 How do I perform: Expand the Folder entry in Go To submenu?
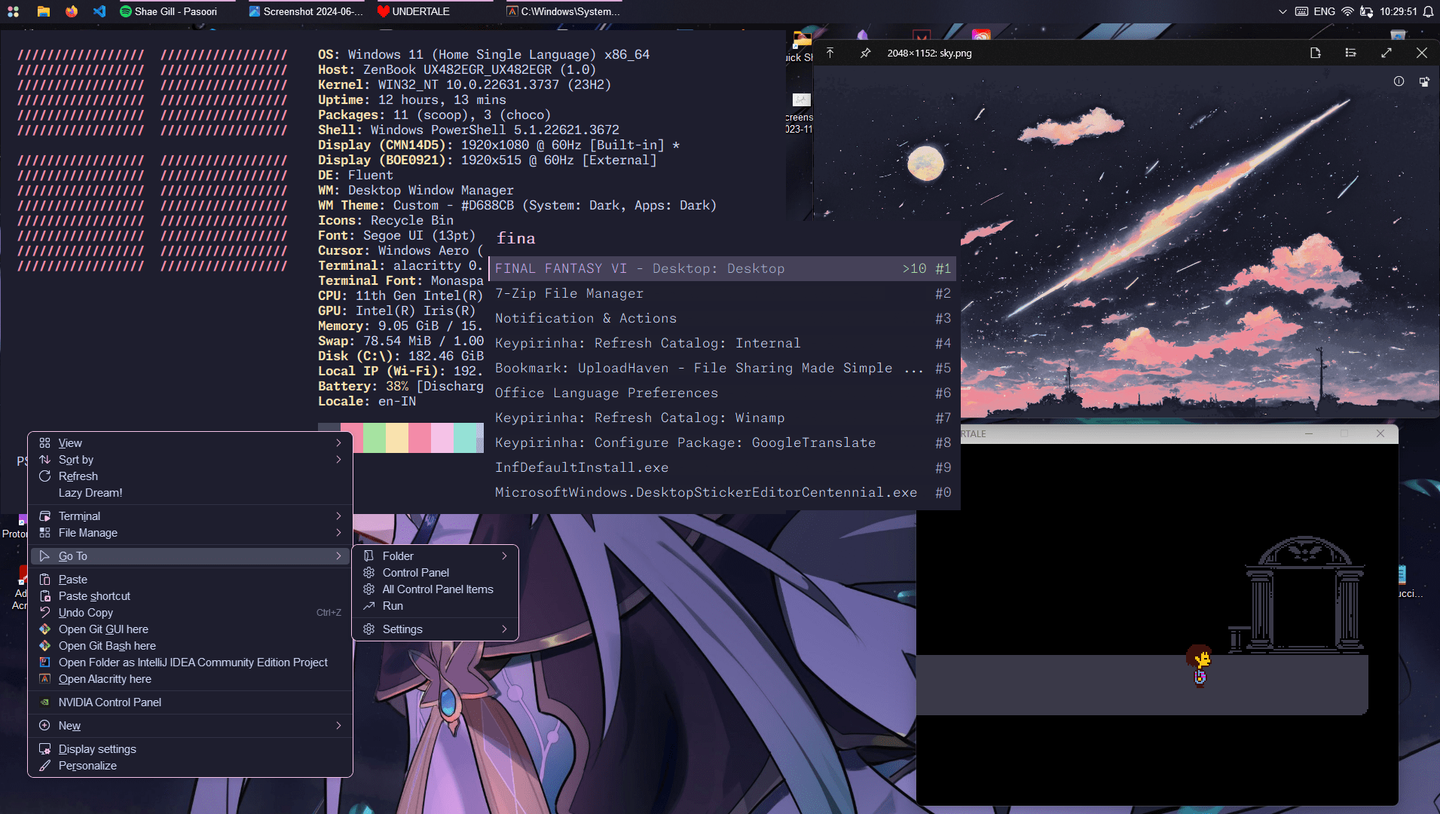tap(435, 556)
